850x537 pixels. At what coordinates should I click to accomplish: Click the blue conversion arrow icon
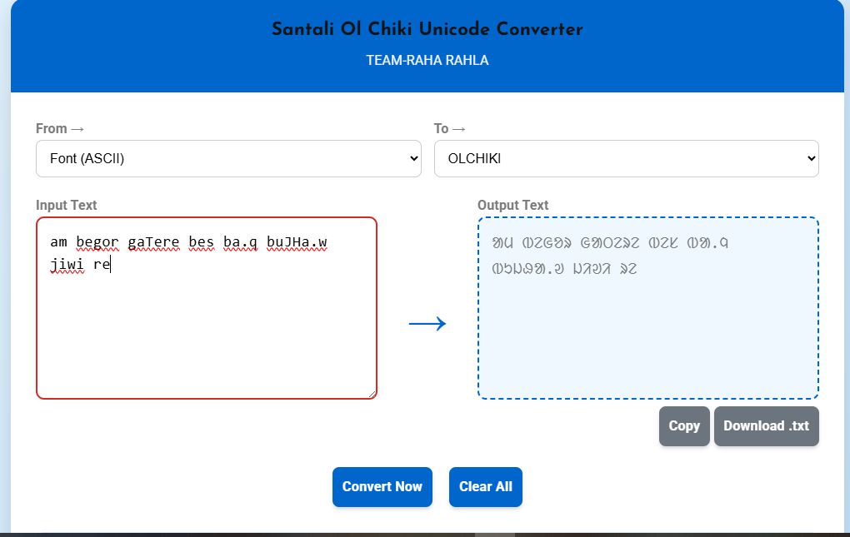pos(427,323)
